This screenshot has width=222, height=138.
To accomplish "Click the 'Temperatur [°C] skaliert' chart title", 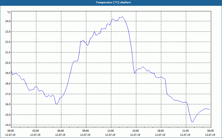I will pos(113,2).
